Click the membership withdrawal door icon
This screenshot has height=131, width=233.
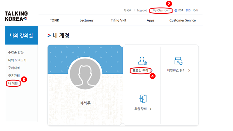tap(143, 99)
